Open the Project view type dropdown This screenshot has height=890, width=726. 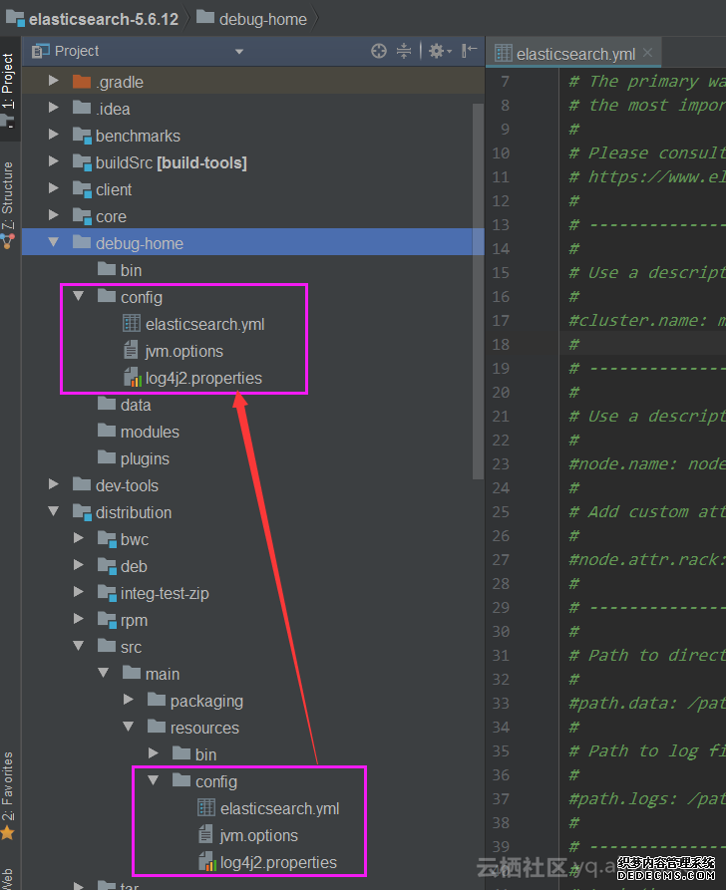tap(238, 52)
